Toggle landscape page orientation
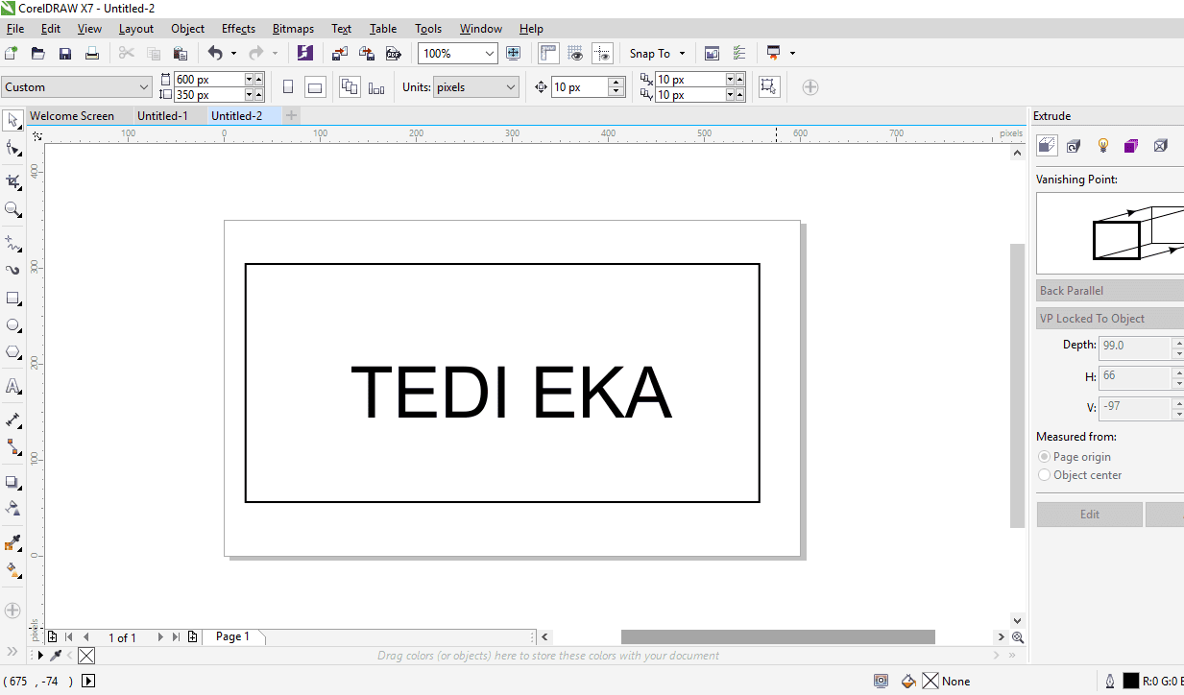 315,87
